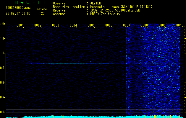Click time marker 0007
This screenshot has width=186, height=118.
point(127,25)
